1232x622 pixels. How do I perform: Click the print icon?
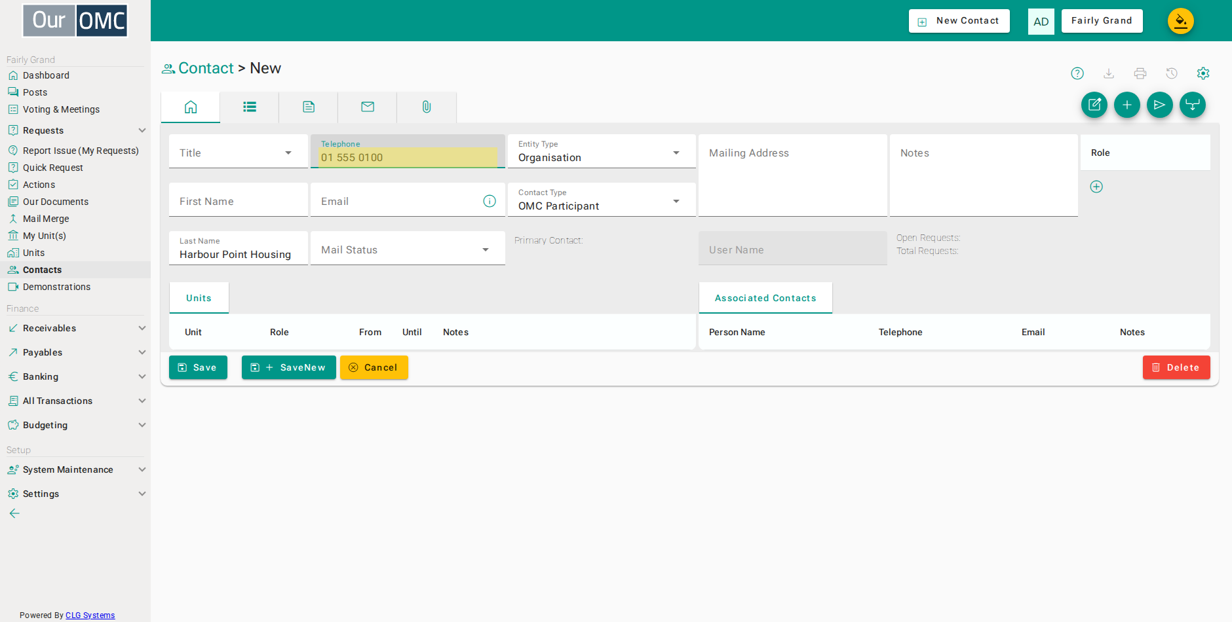pyautogui.click(x=1140, y=73)
